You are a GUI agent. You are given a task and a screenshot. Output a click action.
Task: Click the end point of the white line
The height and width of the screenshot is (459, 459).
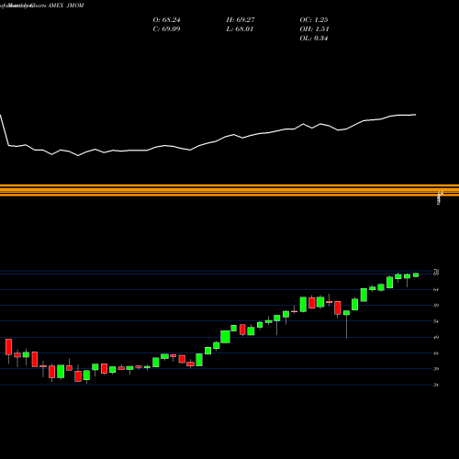click(x=416, y=115)
